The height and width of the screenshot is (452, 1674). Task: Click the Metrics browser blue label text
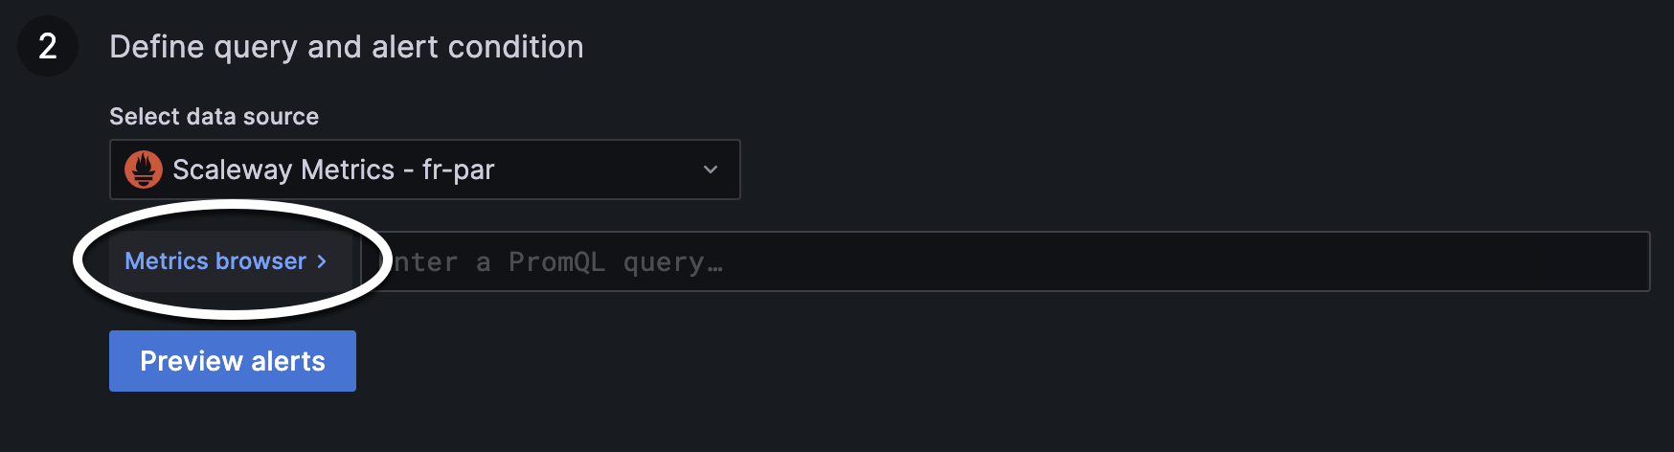coord(215,261)
